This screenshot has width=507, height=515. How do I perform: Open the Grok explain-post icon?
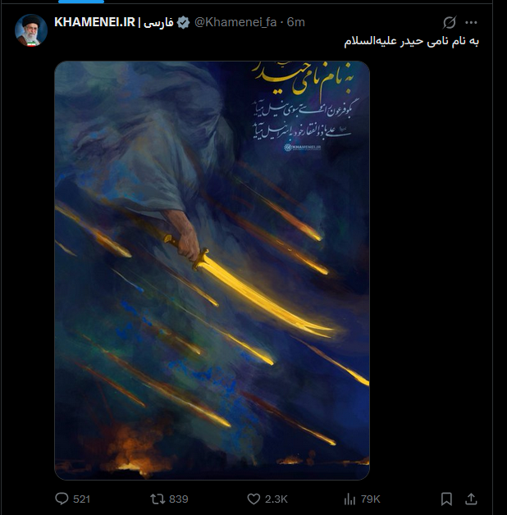(x=450, y=22)
